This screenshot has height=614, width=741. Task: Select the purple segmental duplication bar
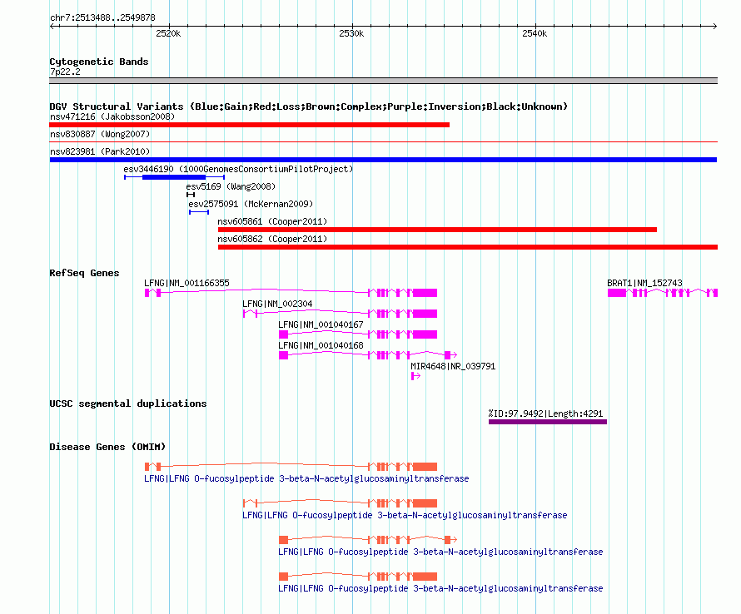(548, 422)
